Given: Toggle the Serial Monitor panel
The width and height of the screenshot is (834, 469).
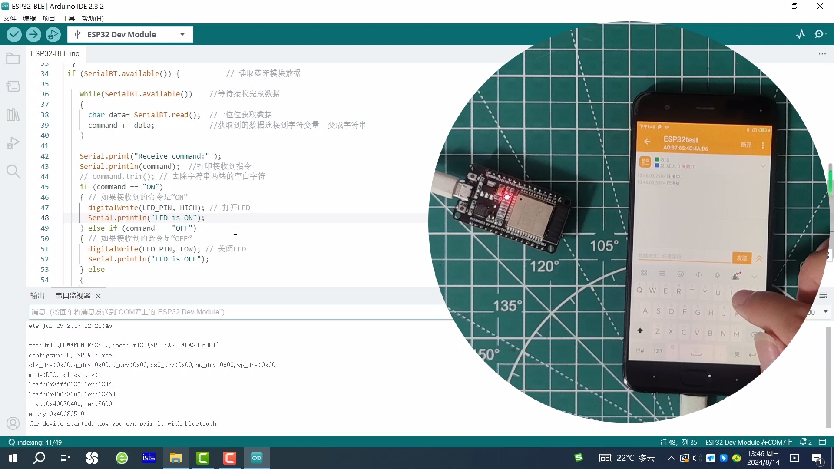Looking at the screenshot, I should pos(821,34).
